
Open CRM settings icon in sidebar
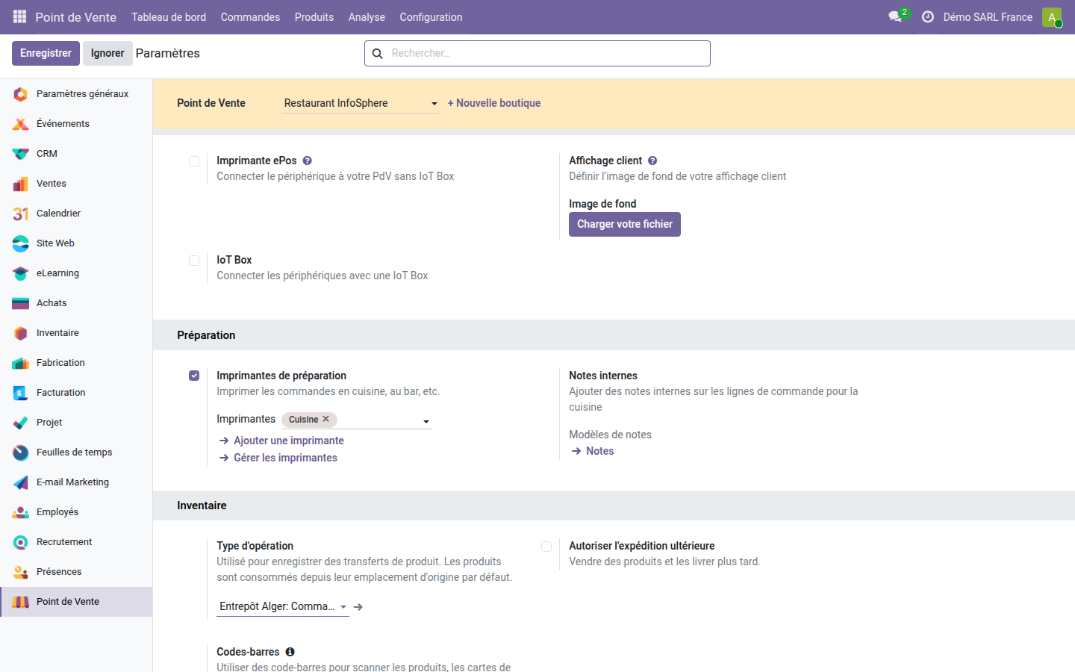point(21,154)
